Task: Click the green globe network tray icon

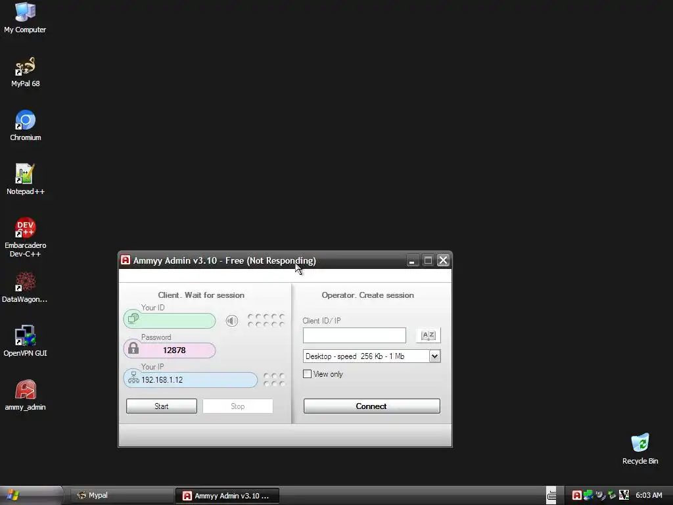Action: tap(588, 495)
